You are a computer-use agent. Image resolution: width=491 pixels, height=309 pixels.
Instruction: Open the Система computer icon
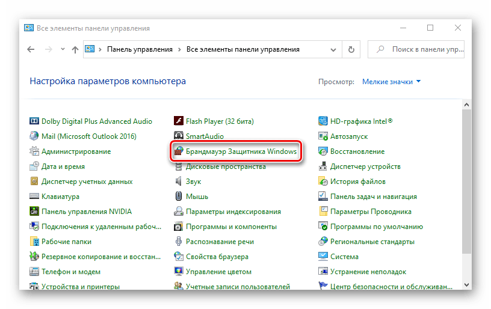click(323, 256)
